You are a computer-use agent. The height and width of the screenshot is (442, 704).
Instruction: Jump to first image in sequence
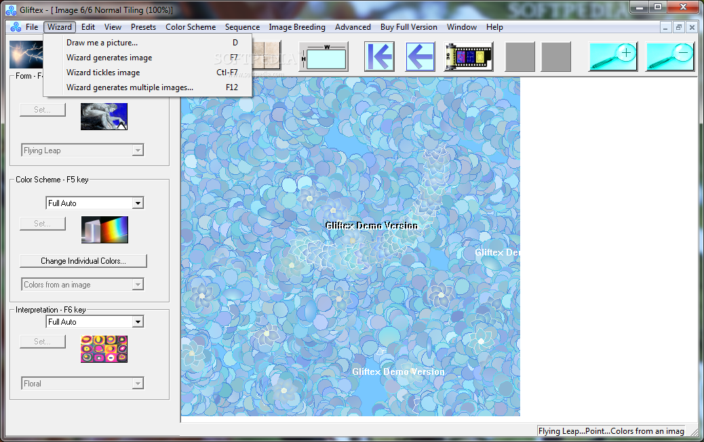[379, 56]
